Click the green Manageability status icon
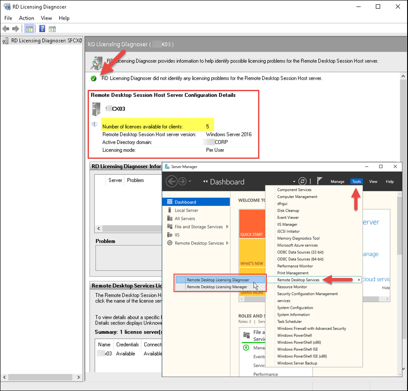Screen dimensions: 408x391 pos(246,348)
